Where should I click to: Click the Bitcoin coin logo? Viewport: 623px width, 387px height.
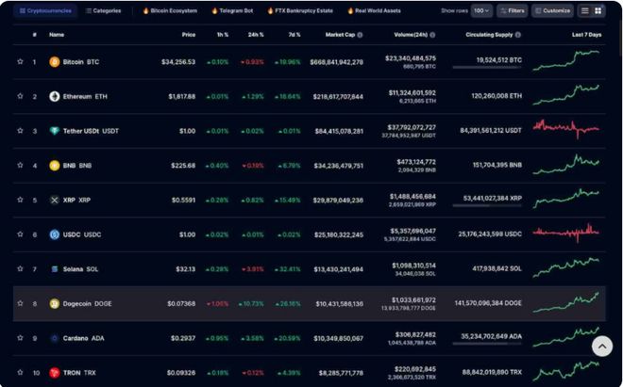(x=55, y=62)
